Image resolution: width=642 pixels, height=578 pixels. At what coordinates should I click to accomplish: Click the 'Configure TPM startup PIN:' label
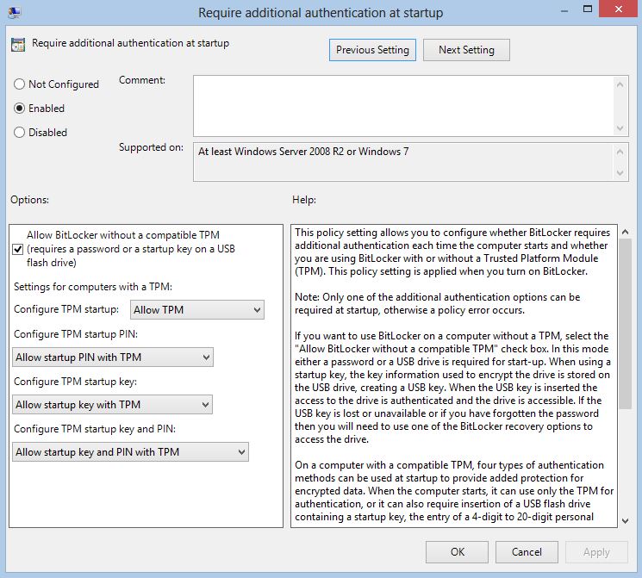76,334
